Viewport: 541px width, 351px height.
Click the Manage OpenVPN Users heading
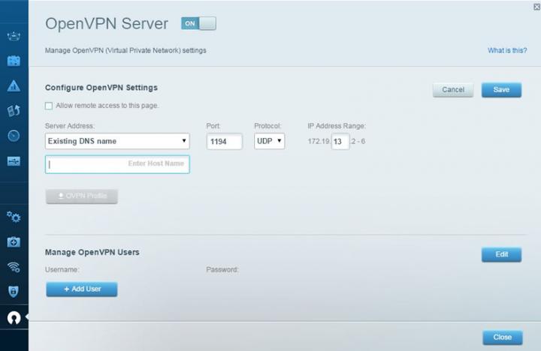(92, 252)
